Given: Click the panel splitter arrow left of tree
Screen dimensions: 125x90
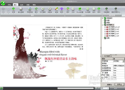Looking at the screenshot, I should coord(101,48).
